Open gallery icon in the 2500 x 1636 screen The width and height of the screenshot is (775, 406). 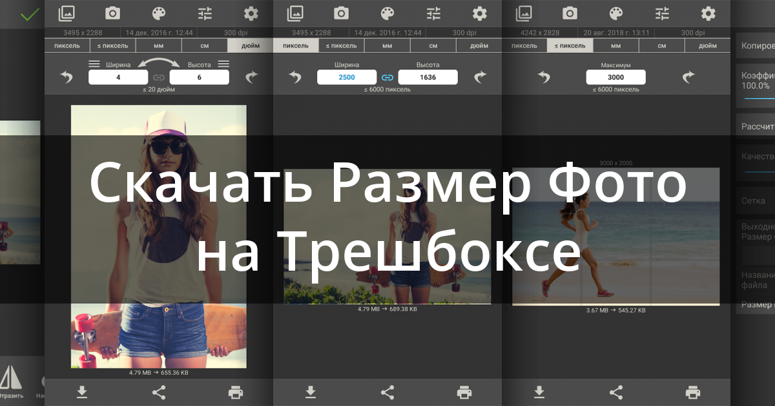tap(296, 13)
